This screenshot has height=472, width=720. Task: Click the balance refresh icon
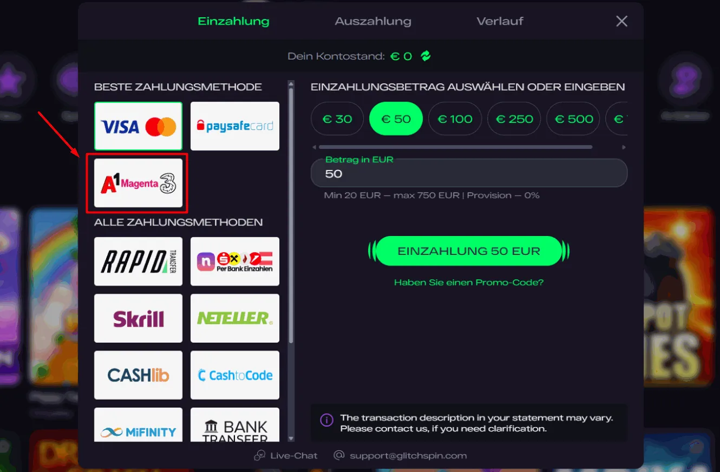pos(426,56)
